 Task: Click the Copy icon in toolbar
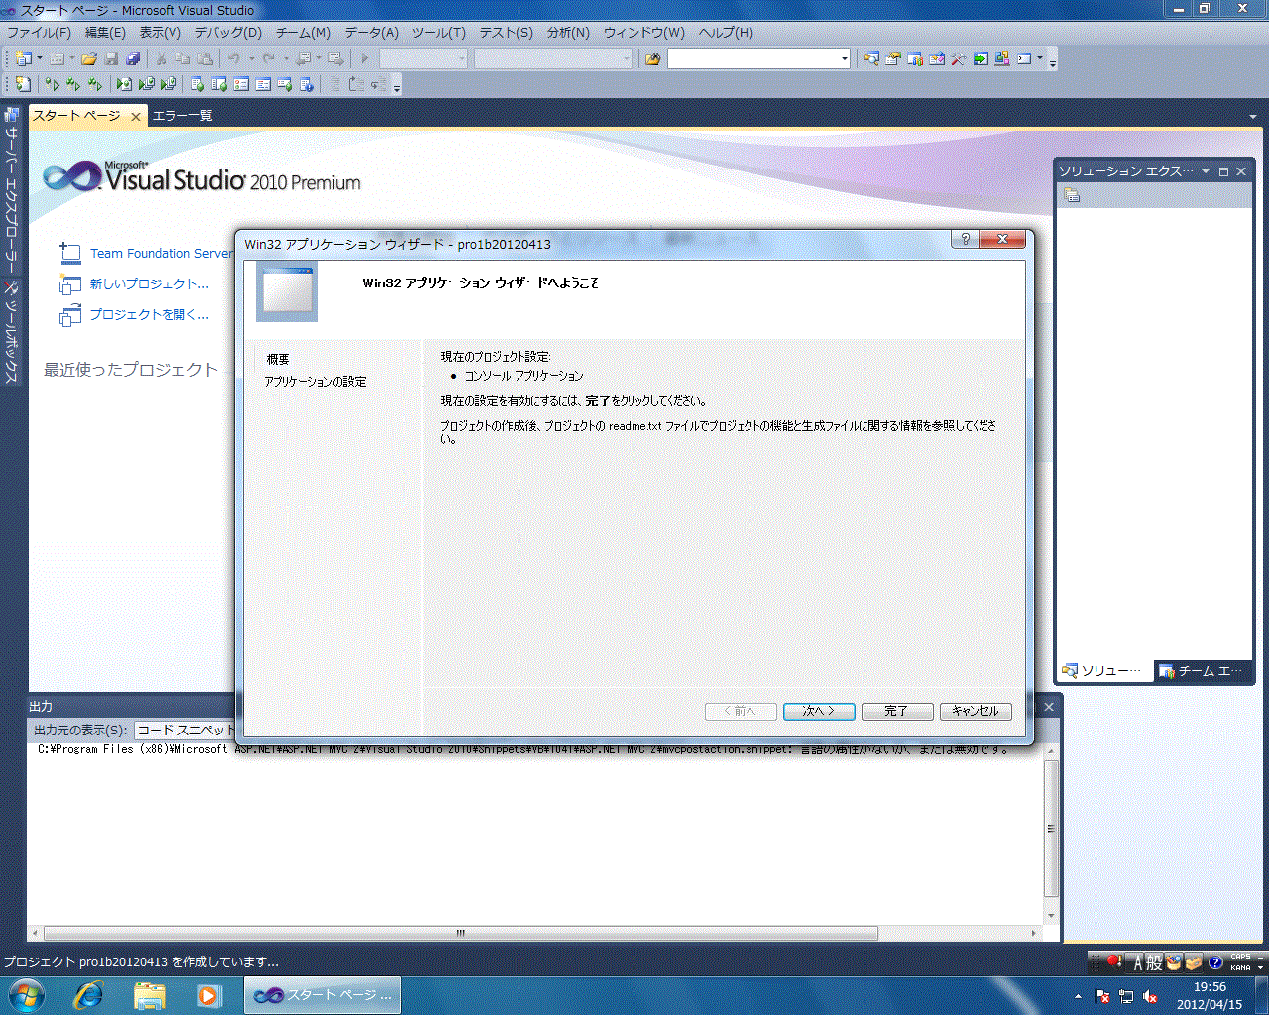coord(182,58)
